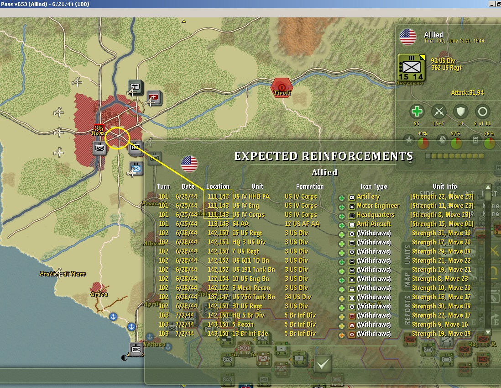Select the HQ unit southeast of Rome
Screen dimensions: 501x388
point(136,147)
